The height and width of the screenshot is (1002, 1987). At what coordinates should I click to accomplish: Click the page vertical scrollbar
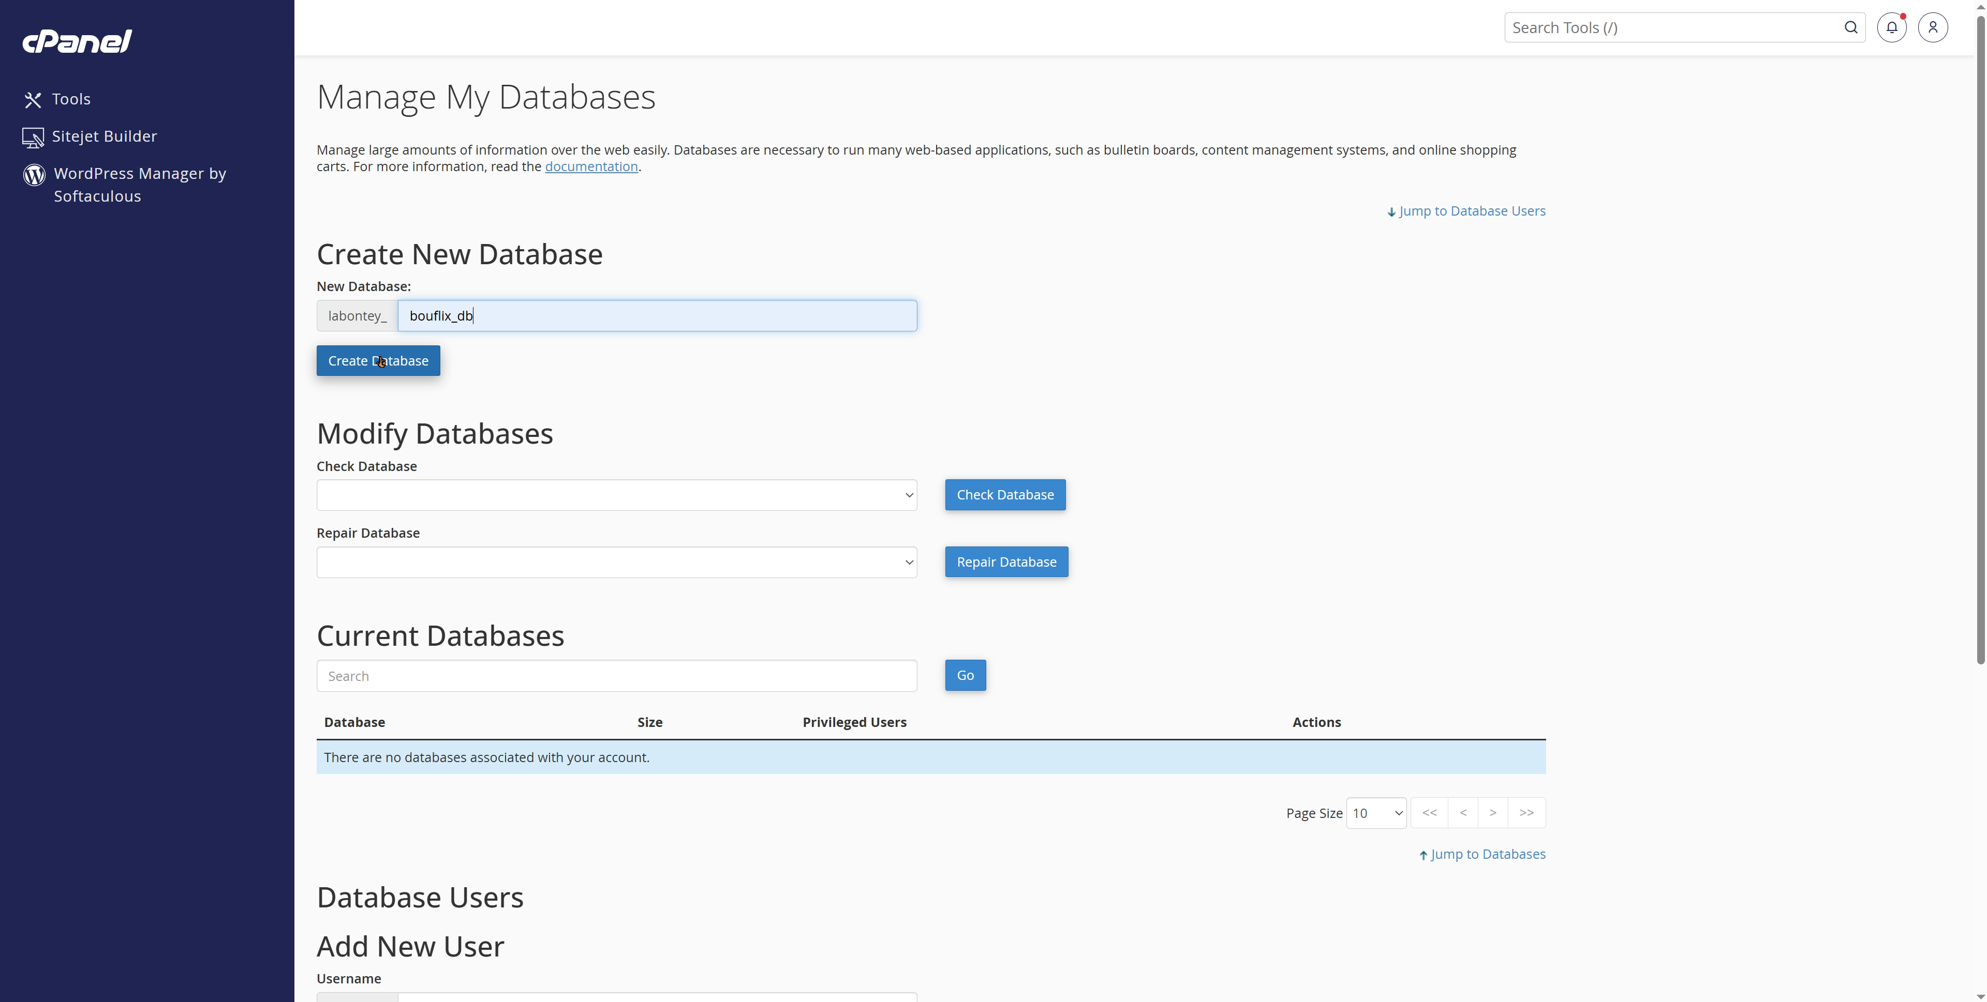click(x=1980, y=339)
